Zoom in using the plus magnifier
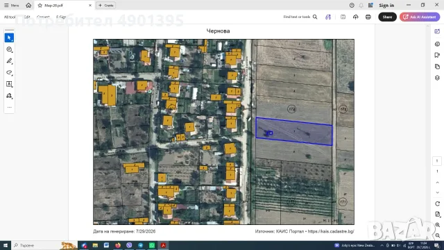The height and width of the screenshot is (250, 444). coord(437,225)
